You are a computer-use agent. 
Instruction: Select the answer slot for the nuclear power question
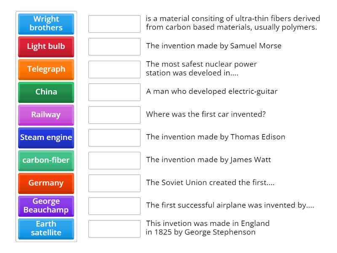(114, 69)
